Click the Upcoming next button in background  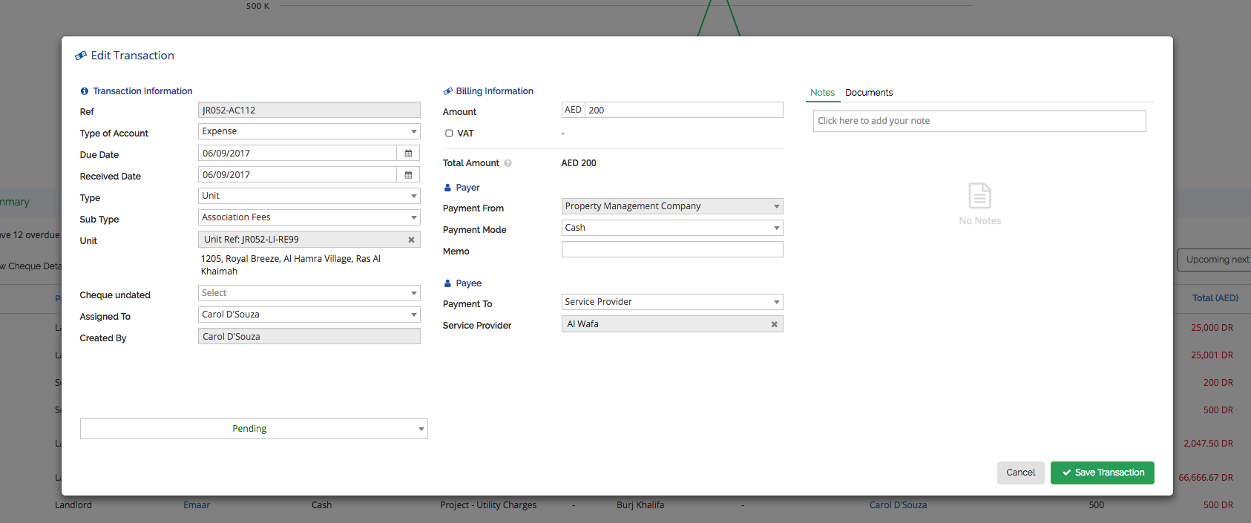click(x=1214, y=260)
